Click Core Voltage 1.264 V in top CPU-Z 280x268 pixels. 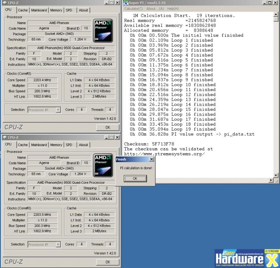pos(80,39)
